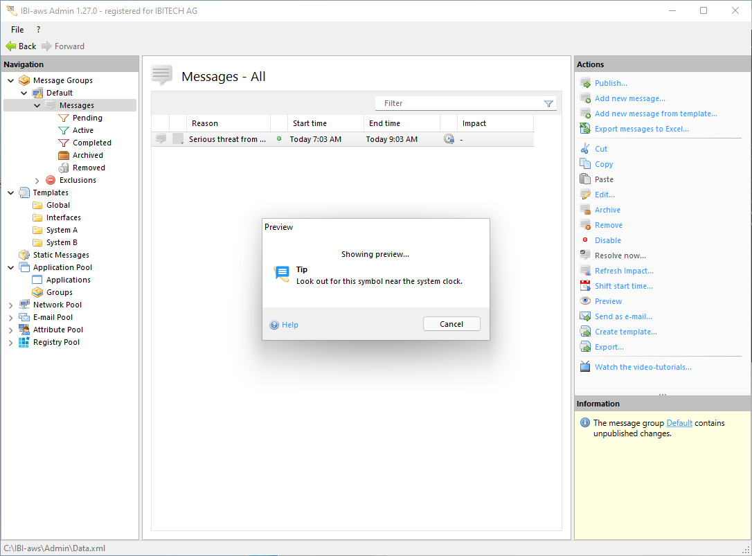
Task: Follow the Default link in Information panel
Action: pyautogui.click(x=679, y=423)
